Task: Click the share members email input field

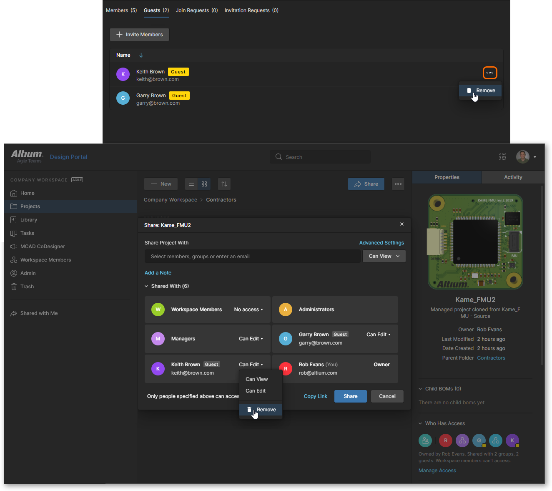Action: [252, 257]
